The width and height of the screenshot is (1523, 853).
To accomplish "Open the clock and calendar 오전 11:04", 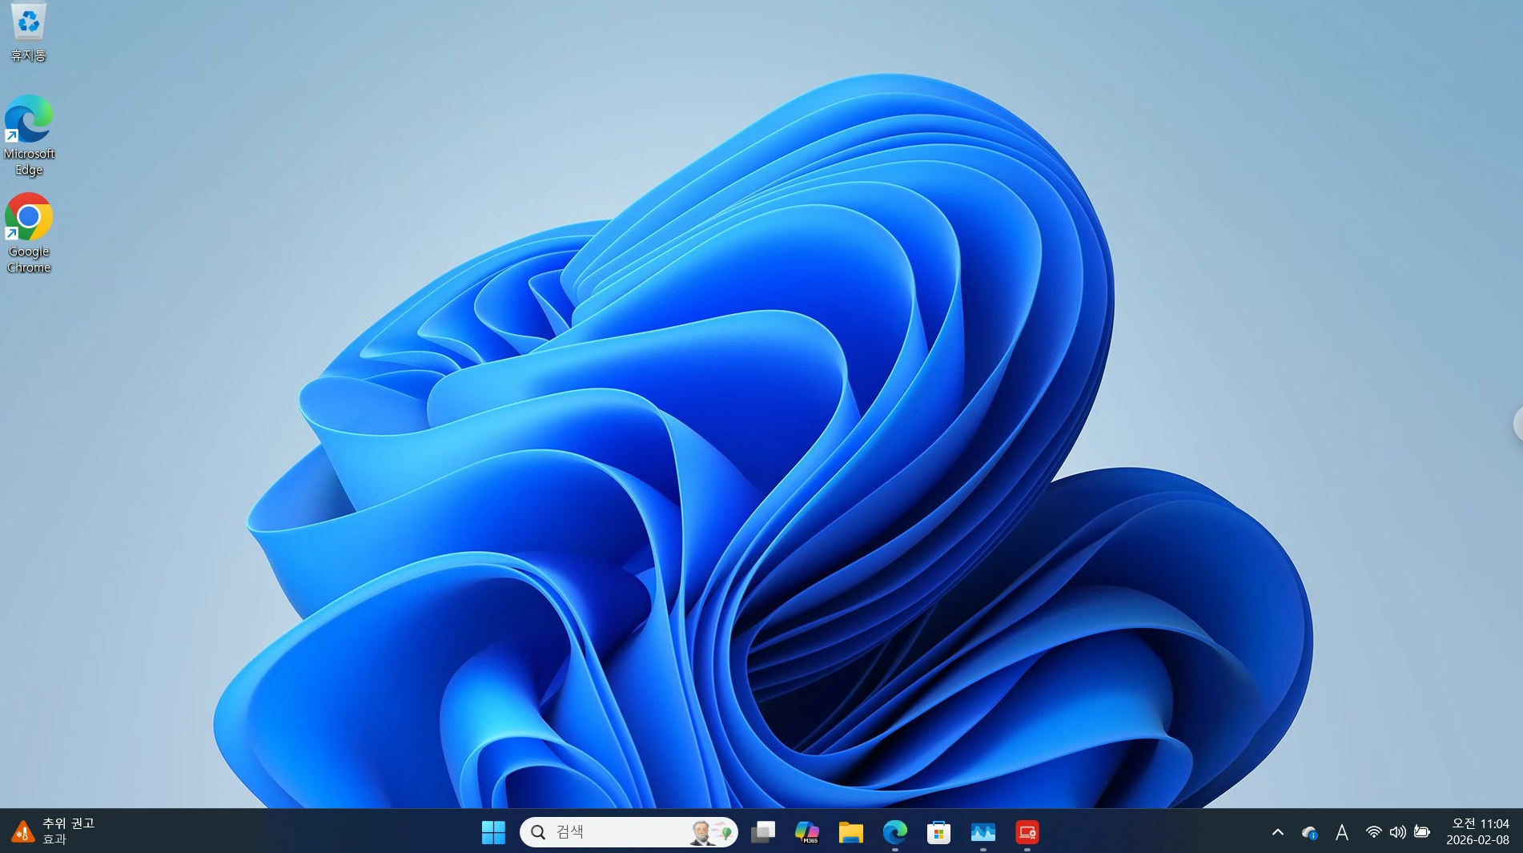I will pyautogui.click(x=1477, y=831).
